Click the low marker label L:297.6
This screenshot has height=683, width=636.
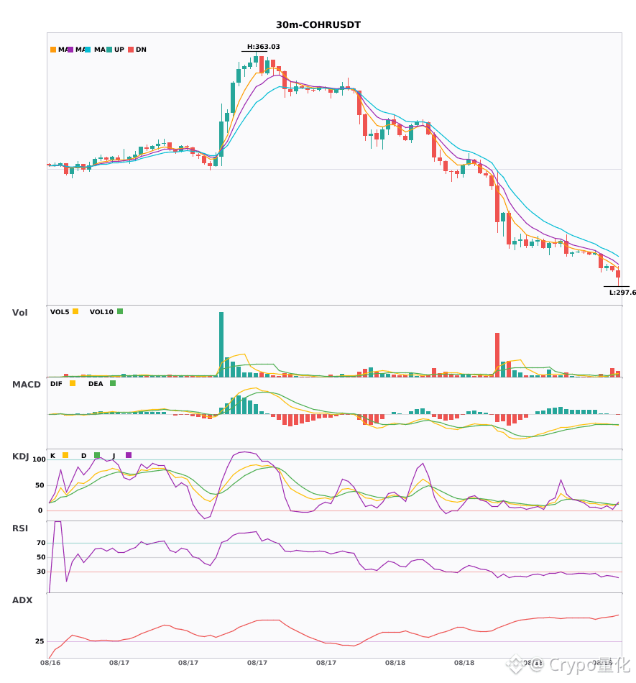pos(622,293)
